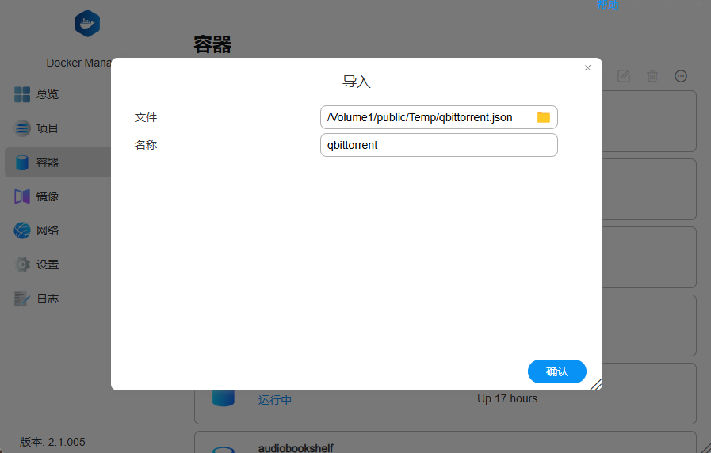Click the 名称 field label
The height and width of the screenshot is (453, 711).
click(146, 145)
